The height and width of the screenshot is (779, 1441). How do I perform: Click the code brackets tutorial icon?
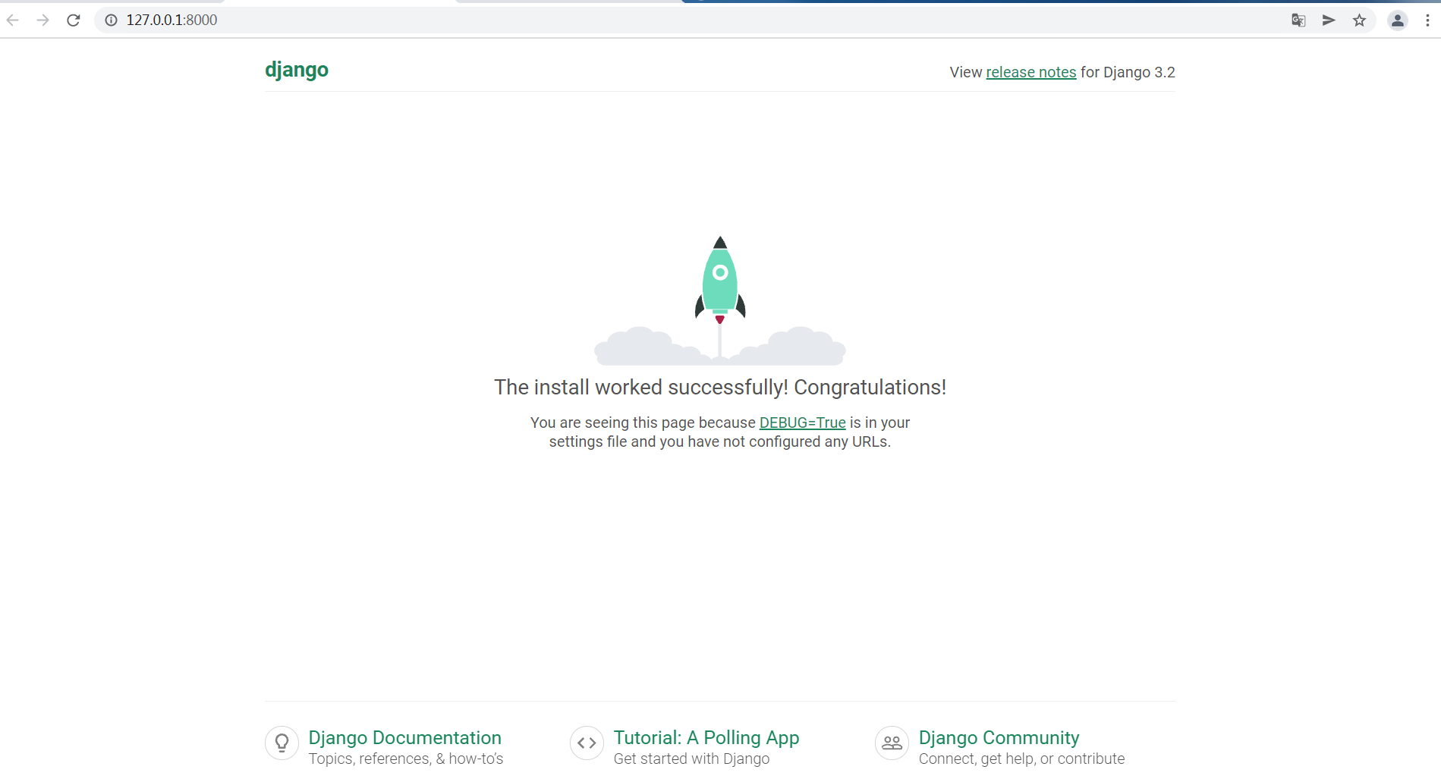pyautogui.click(x=587, y=743)
